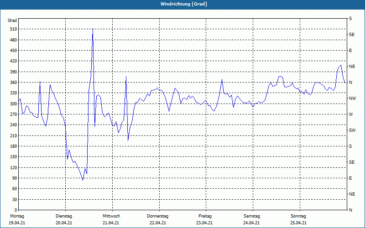Click the 150 value on the left axis

pyautogui.click(x=14, y=157)
